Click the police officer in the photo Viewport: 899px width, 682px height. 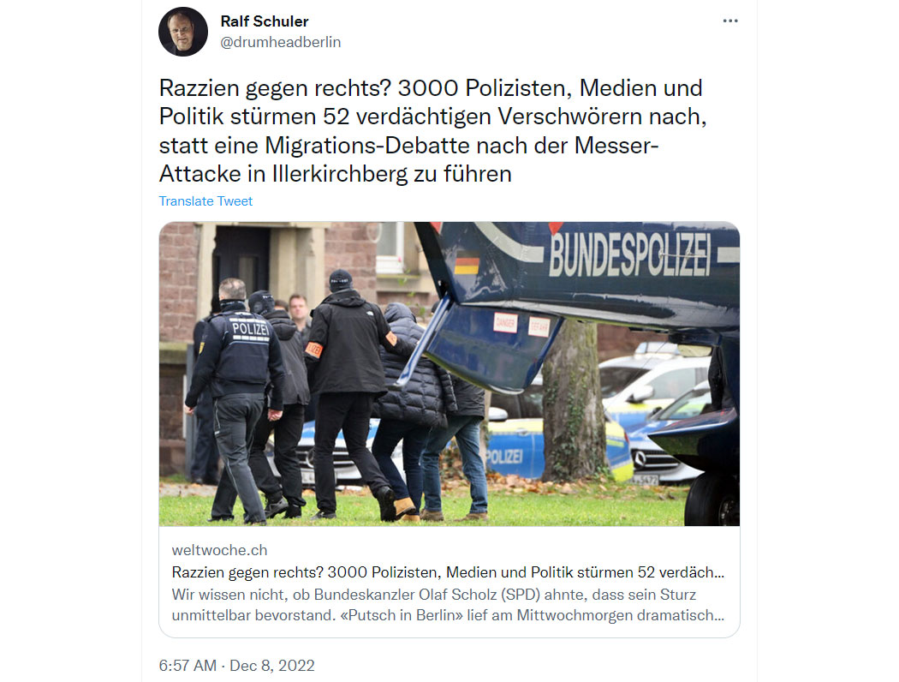[235, 400]
